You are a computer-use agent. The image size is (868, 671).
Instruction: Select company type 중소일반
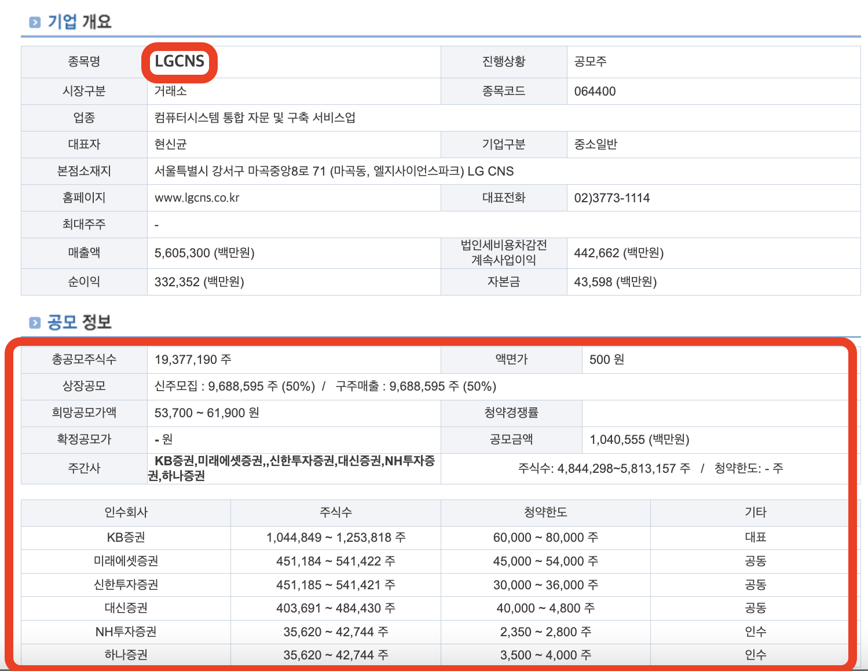(x=595, y=144)
